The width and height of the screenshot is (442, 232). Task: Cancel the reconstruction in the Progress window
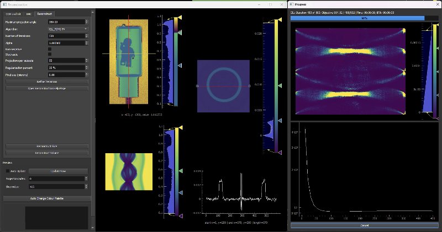coord(365,225)
